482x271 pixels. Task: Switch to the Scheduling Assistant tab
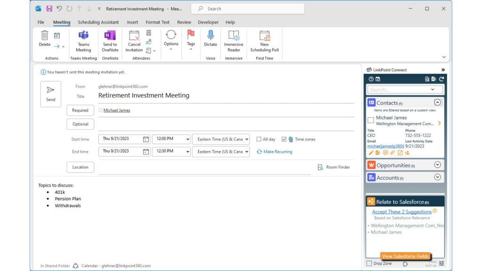(98, 22)
